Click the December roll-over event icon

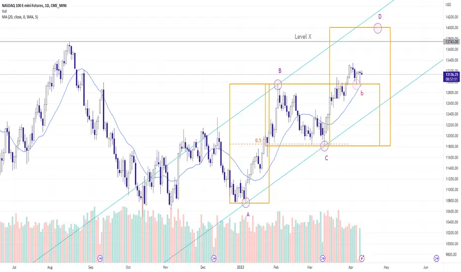(x=214, y=258)
